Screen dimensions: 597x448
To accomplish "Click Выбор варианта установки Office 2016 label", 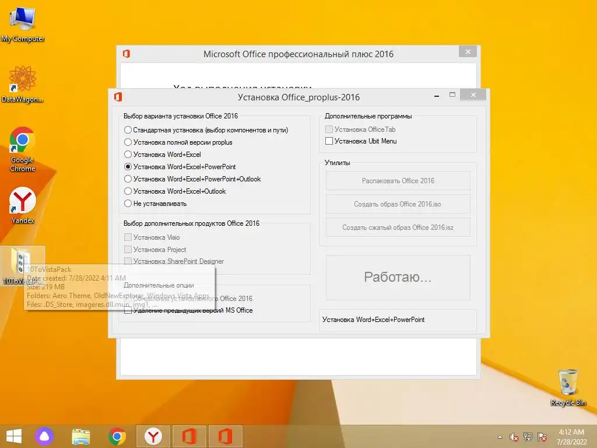I will point(181,116).
